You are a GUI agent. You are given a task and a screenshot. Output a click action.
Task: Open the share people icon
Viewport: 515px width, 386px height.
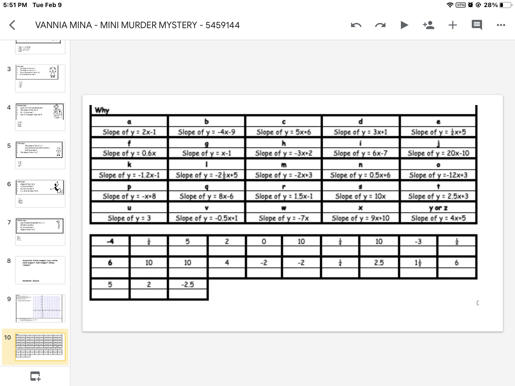(x=428, y=25)
